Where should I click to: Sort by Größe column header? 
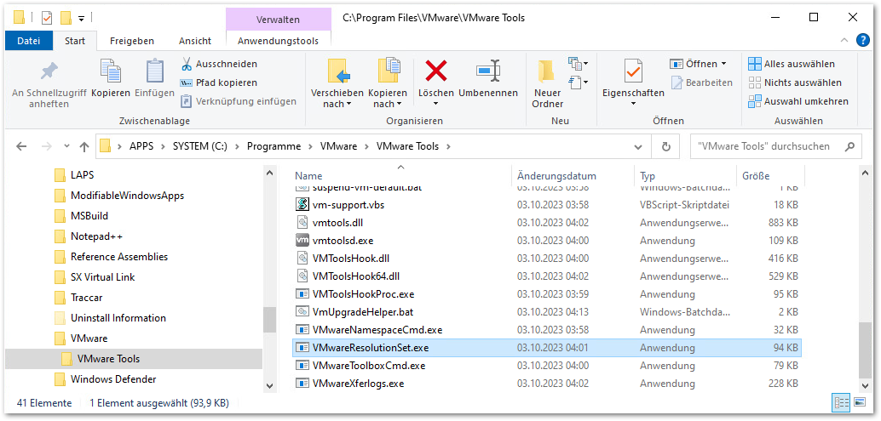[756, 176]
